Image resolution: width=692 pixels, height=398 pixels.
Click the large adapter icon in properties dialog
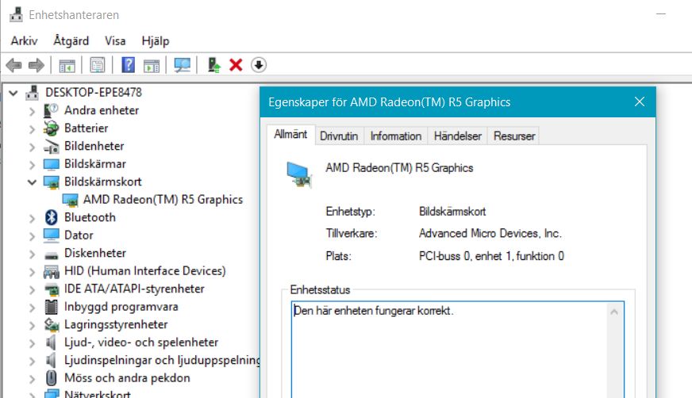[298, 174]
